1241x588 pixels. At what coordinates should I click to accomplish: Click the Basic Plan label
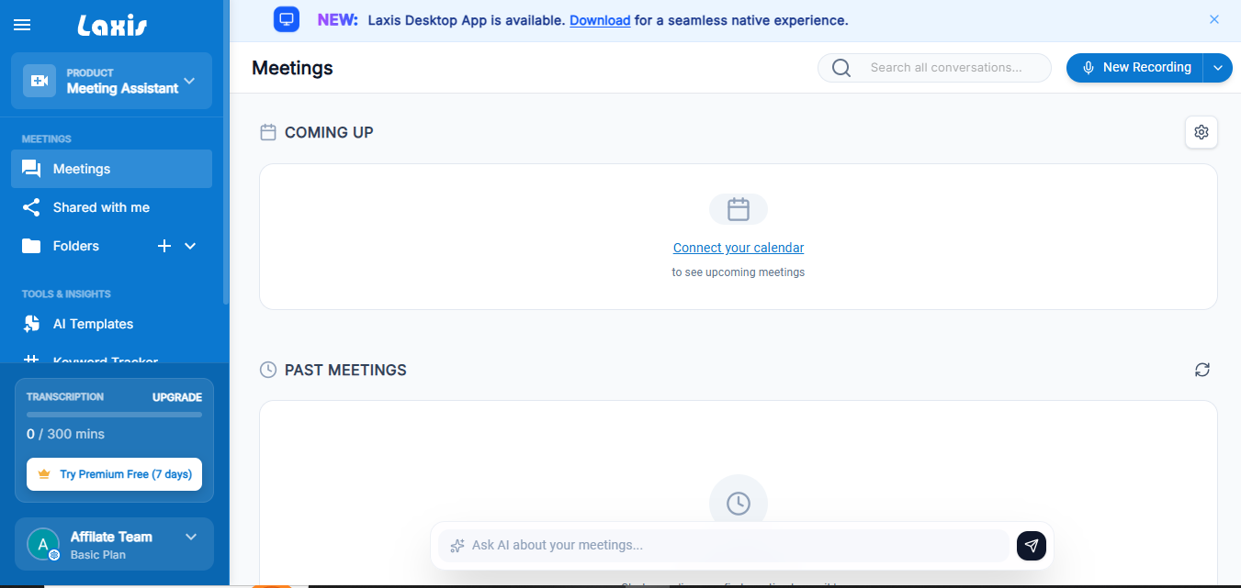coord(98,555)
